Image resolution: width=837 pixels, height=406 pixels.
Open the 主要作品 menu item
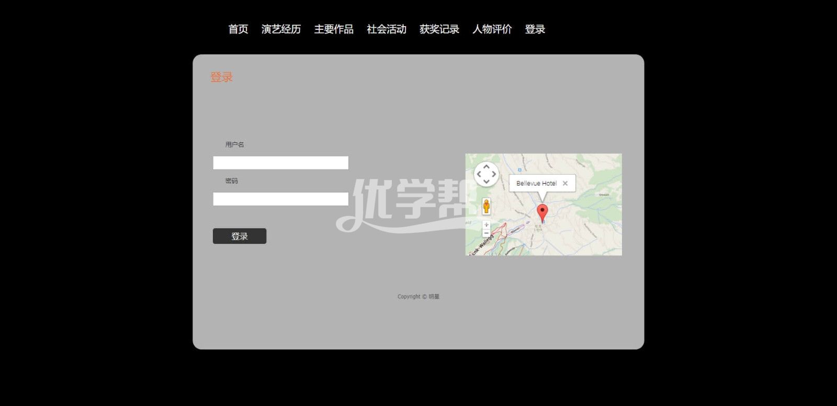click(x=334, y=29)
